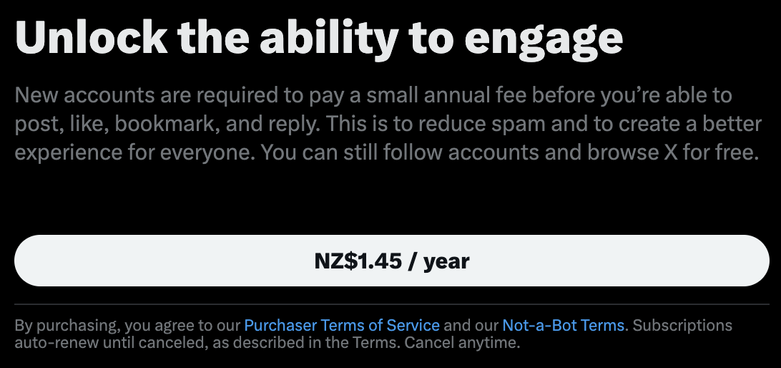Click the "Cancel anytime." text
The width and height of the screenshot is (781, 368).
[461, 343]
